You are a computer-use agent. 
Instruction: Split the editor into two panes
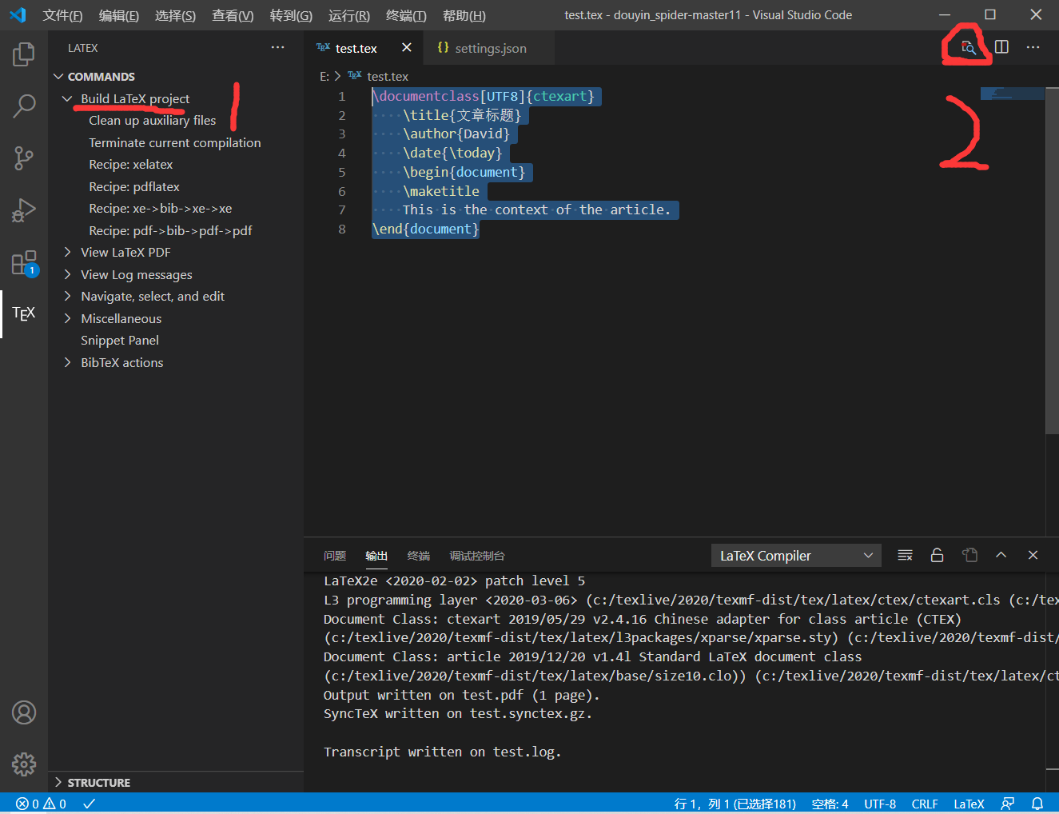[1001, 47]
